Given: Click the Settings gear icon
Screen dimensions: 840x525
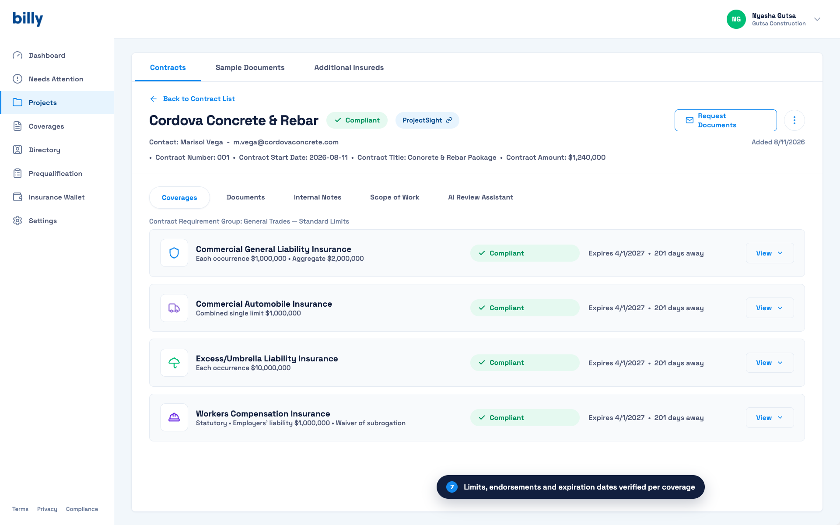Looking at the screenshot, I should pyautogui.click(x=17, y=220).
